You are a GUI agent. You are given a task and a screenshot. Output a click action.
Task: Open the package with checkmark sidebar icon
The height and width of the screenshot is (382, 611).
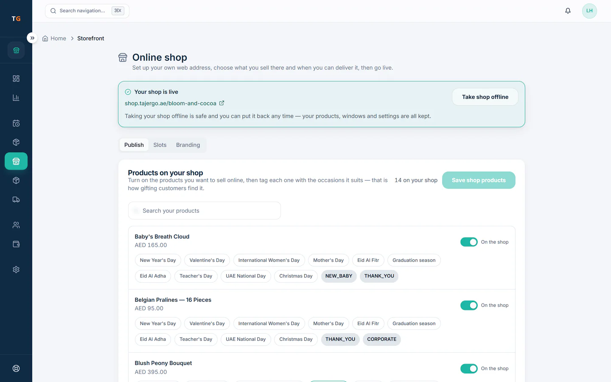(16, 142)
